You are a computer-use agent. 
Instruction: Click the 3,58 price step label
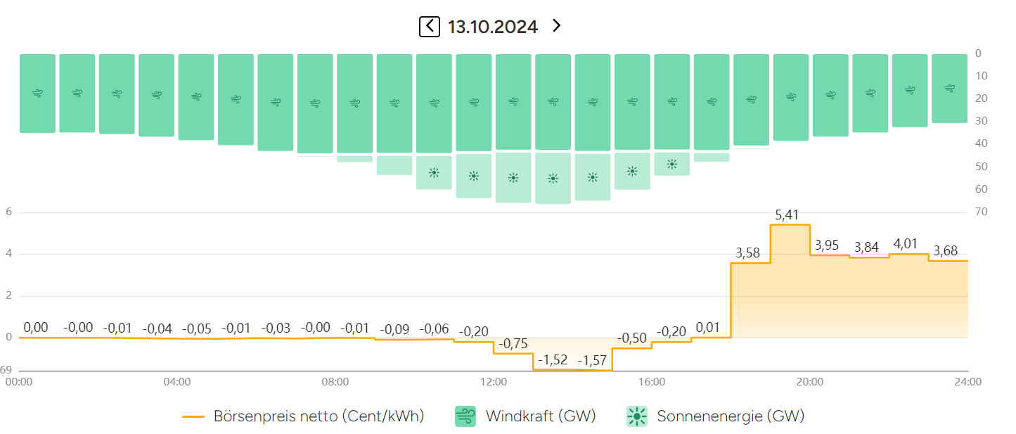747,253
